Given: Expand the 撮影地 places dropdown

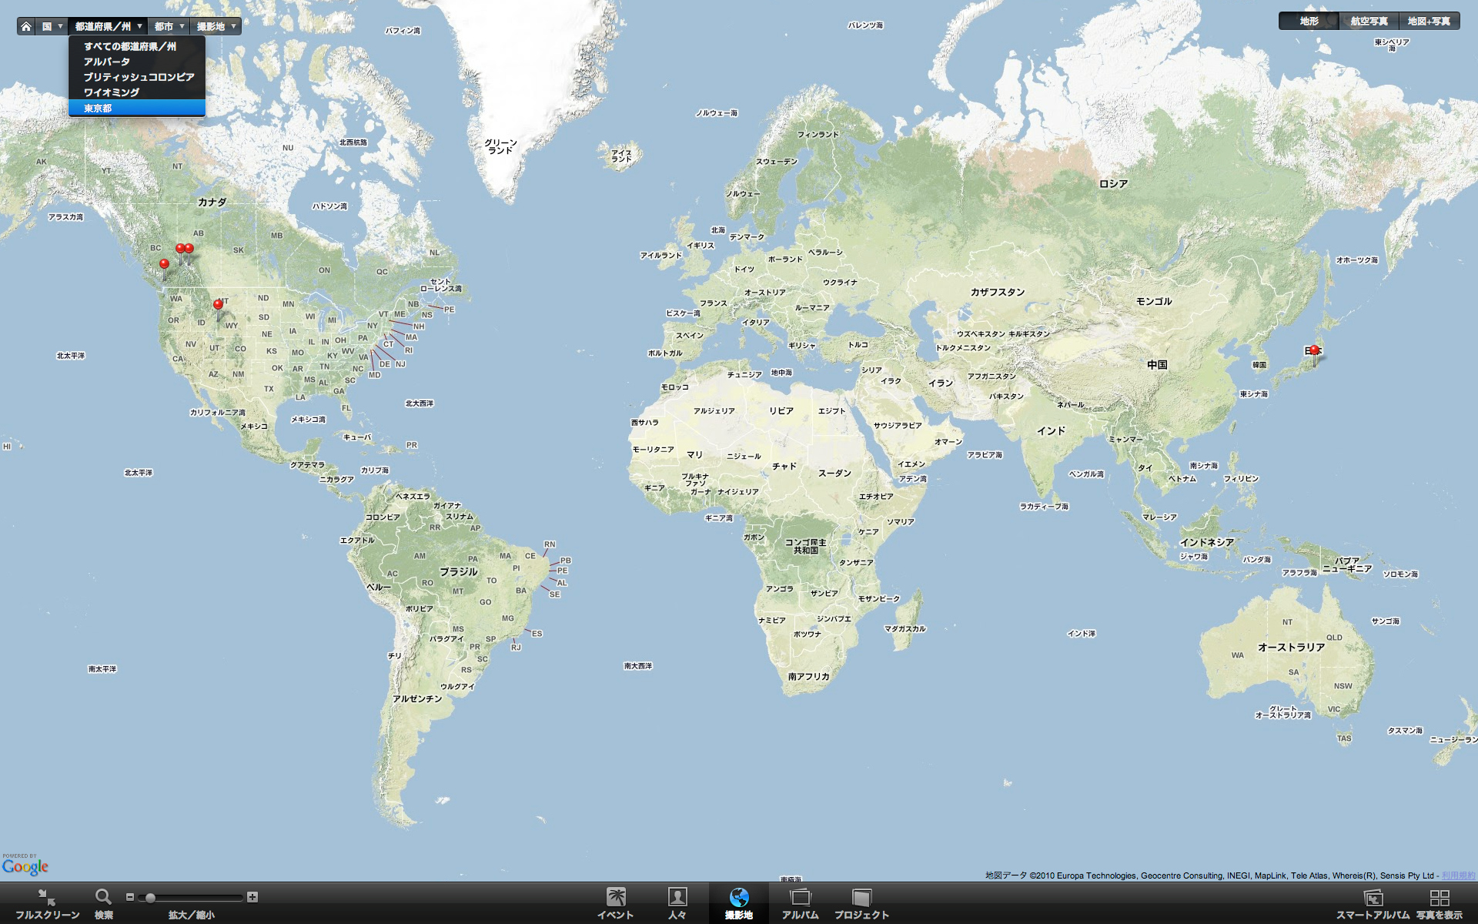Looking at the screenshot, I should (216, 26).
